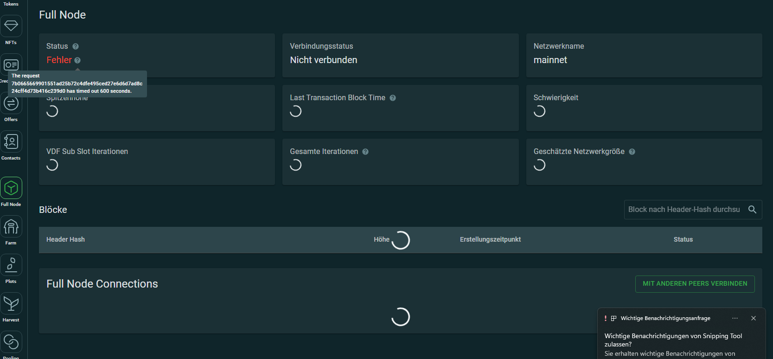Click help icon for Geschätzte Netzwerkgröße

pyautogui.click(x=632, y=152)
